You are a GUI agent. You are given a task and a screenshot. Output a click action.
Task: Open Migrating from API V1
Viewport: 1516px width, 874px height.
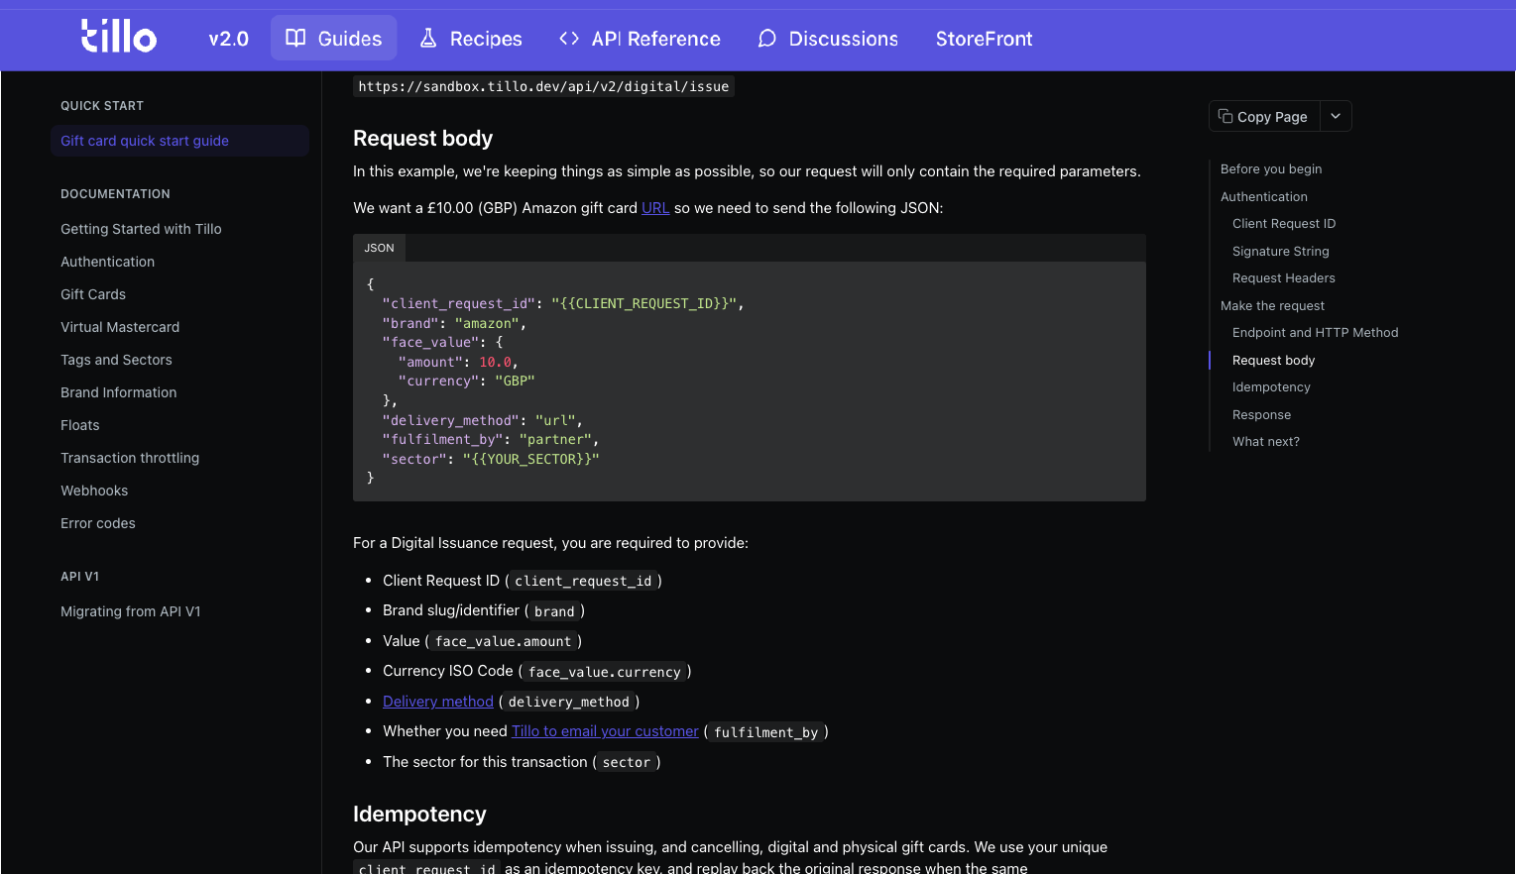[130, 611]
